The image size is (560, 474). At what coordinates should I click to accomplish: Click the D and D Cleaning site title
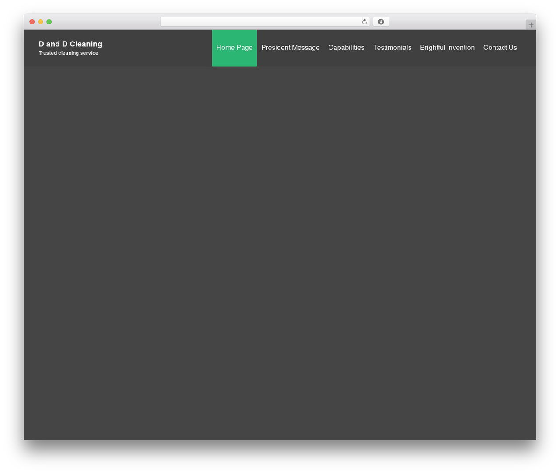(x=70, y=44)
